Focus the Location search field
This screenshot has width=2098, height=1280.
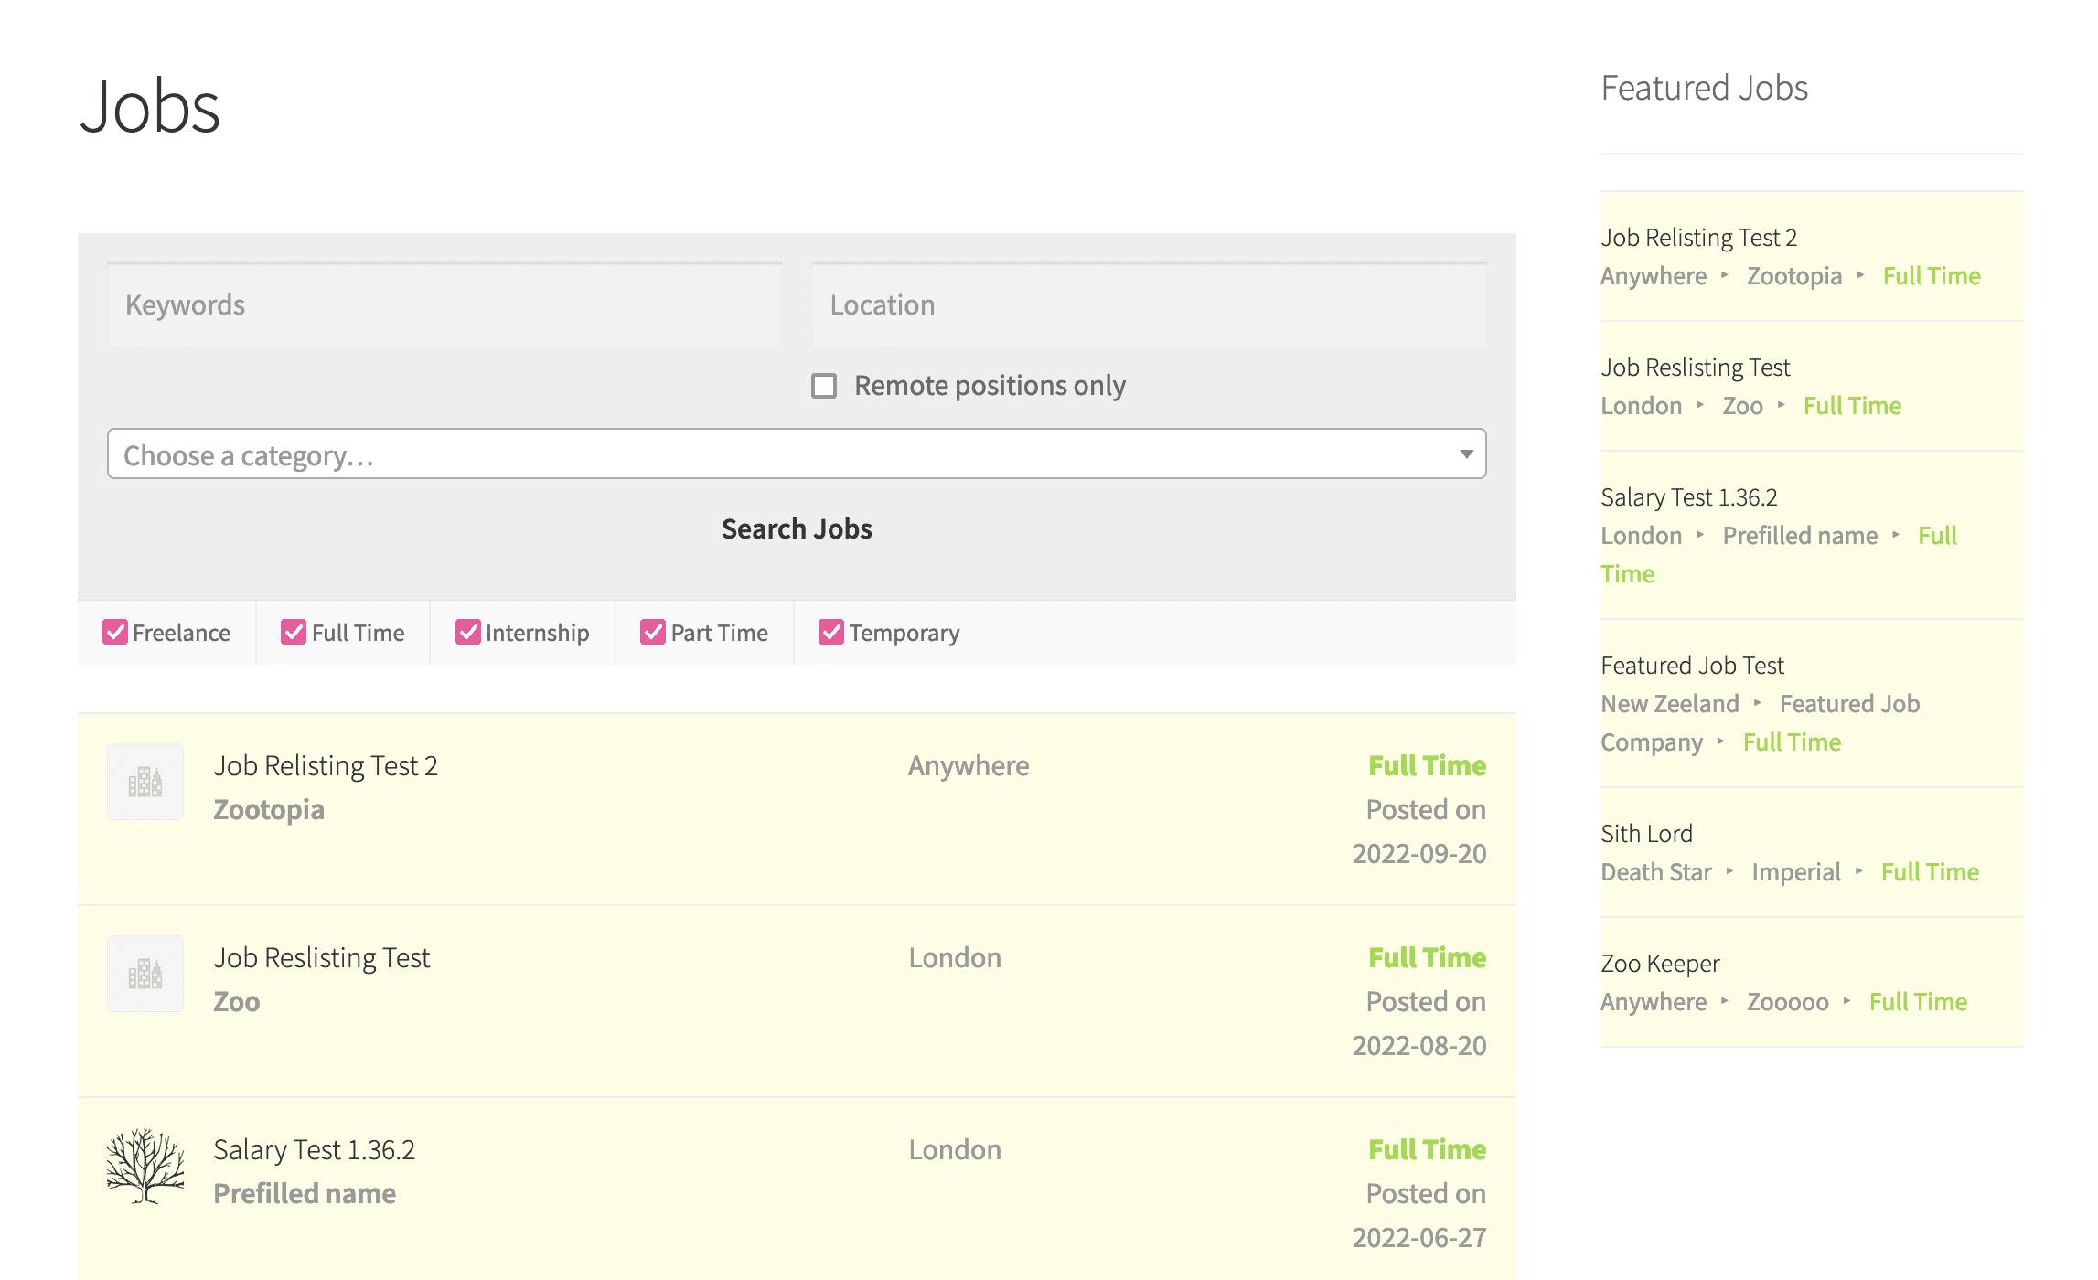point(1149,304)
